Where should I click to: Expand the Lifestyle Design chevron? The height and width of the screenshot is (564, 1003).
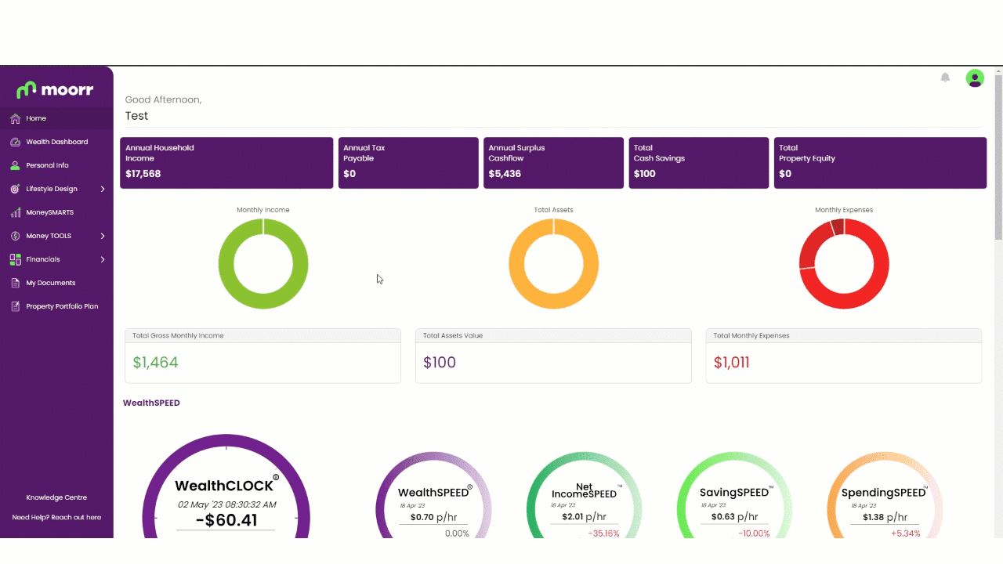click(x=103, y=189)
